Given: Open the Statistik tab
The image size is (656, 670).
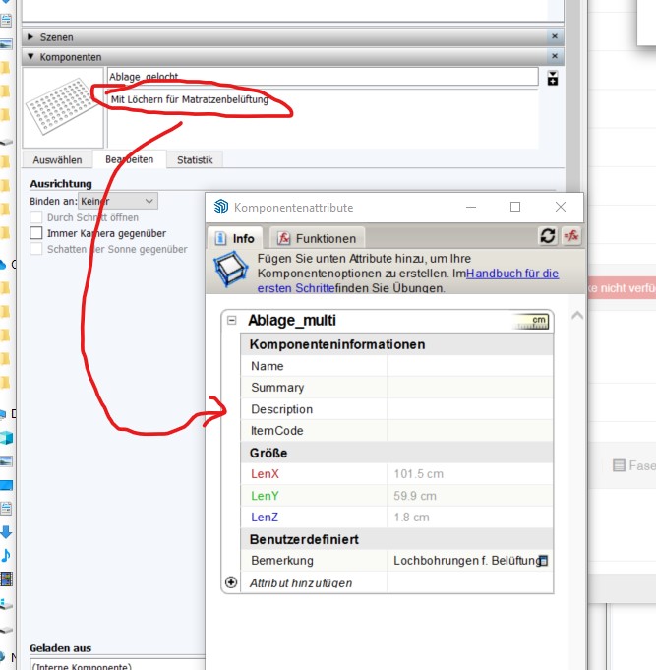Looking at the screenshot, I should coord(195,159).
